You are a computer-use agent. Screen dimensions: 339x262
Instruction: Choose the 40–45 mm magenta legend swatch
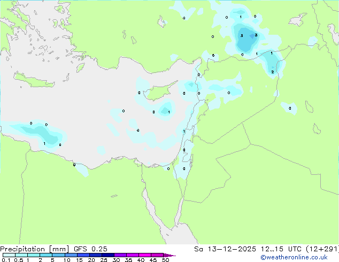(x=145, y=255)
